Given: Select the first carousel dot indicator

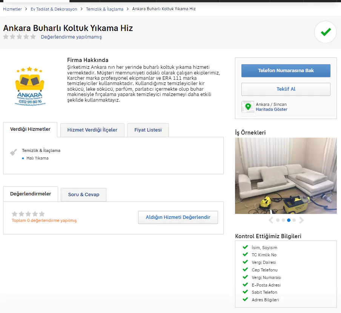Looking at the screenshot, I should [x=278, y=220].
